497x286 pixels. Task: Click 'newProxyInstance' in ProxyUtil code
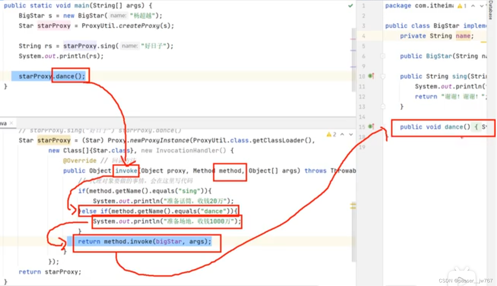(160, 141)
